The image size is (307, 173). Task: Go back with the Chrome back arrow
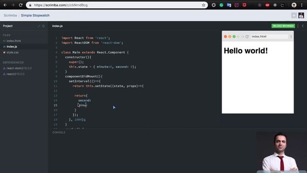tap(5, 5)
